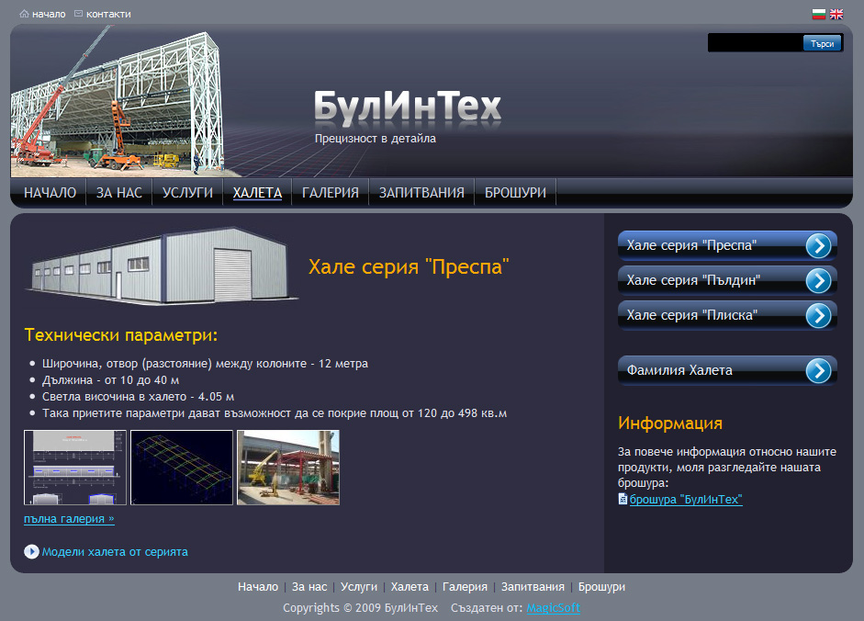Visit the MagicSoft creator link
This screenshot has height=621, width=864.
coord(554,608)
